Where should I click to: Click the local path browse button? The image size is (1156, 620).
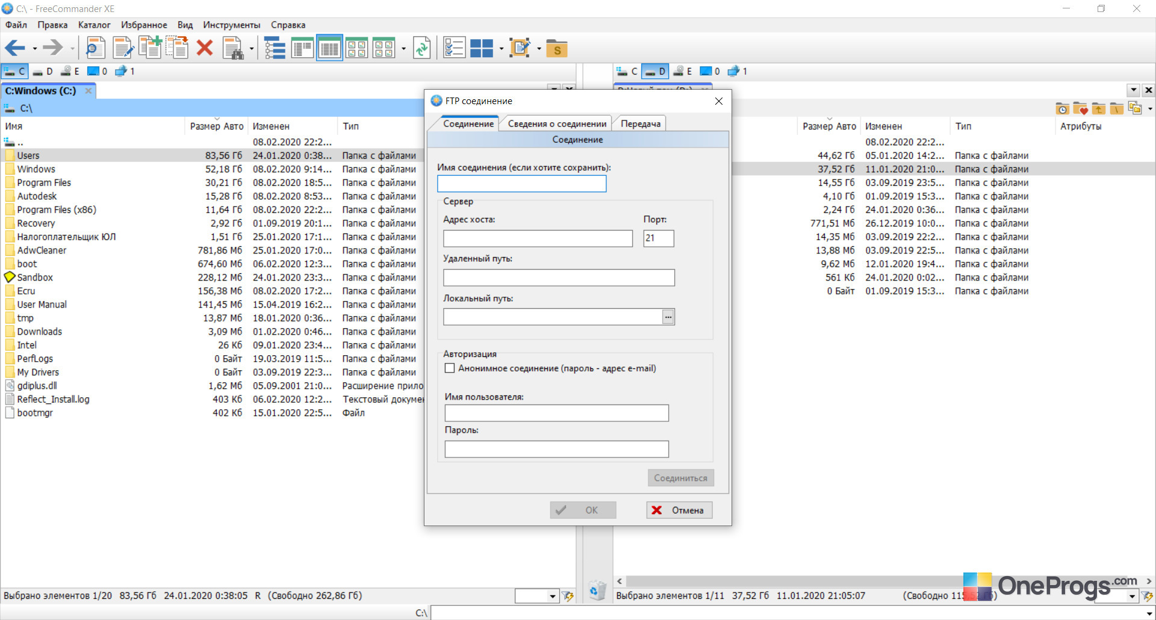point(668,317)
